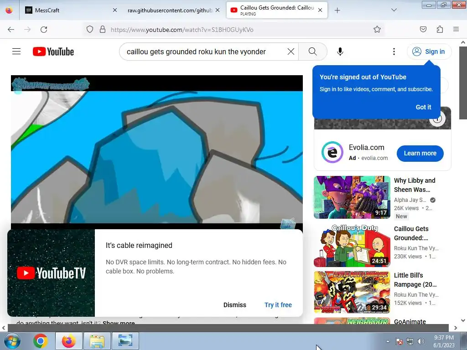Image resolution: width=467 pixels, height=350 pixels.
Task: Open Caillou's Duty video thumbnail
Action: point(352,246)
